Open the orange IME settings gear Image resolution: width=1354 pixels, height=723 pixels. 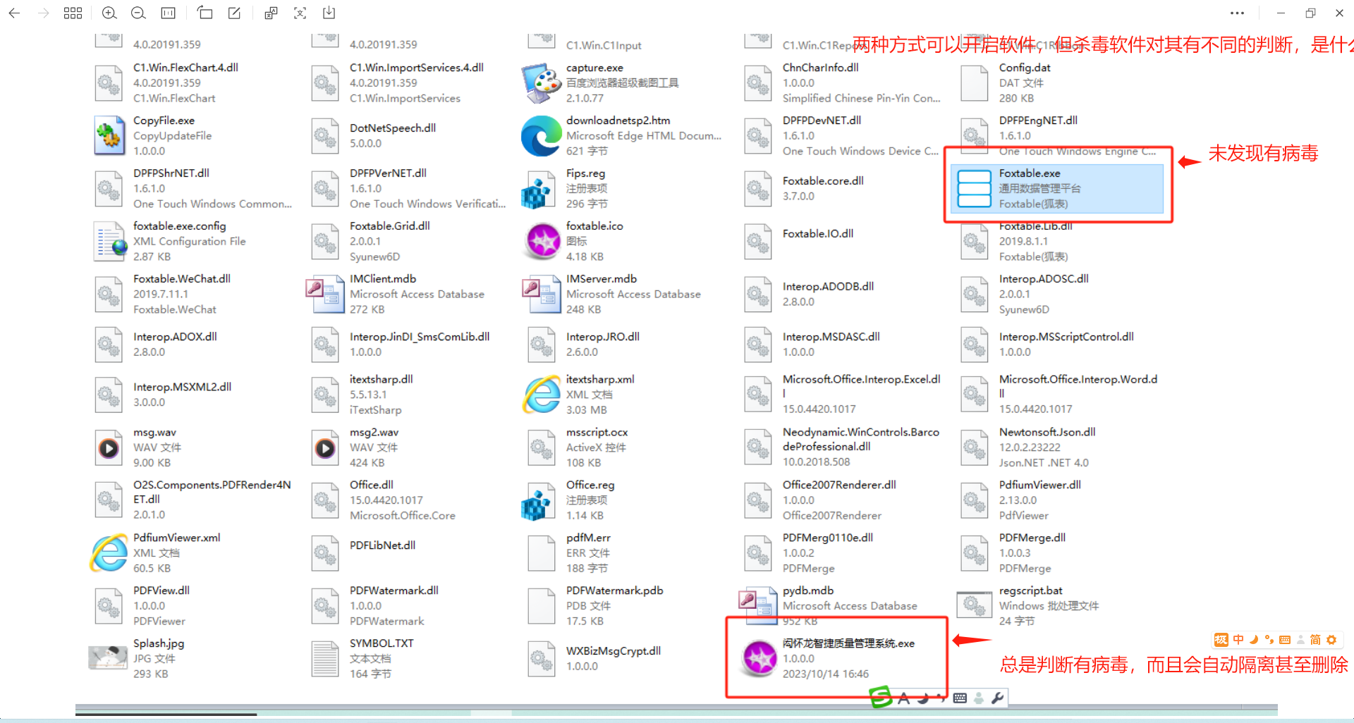click(1331, 640)
